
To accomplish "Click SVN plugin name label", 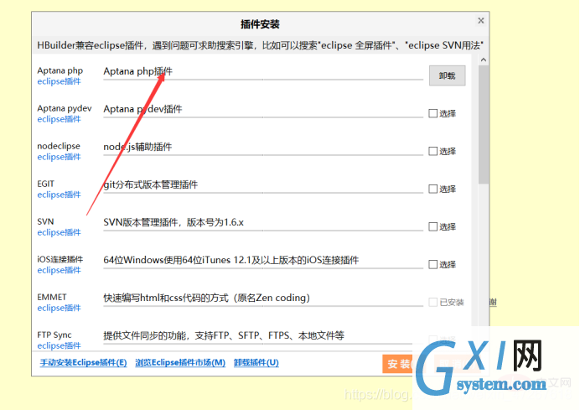I will [x=45, y=221].
